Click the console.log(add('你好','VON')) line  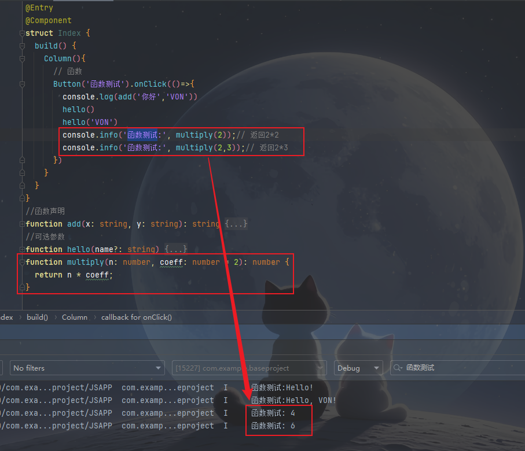pyautogui.click(x=130, y=97)
